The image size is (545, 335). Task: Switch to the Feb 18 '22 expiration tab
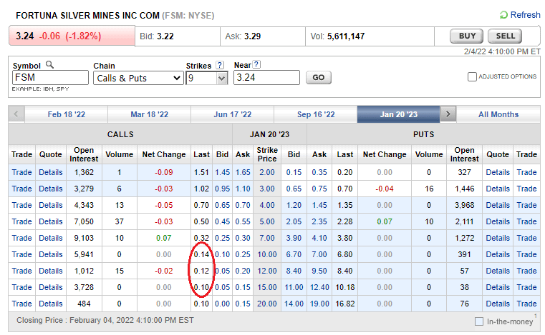(65, 114)
